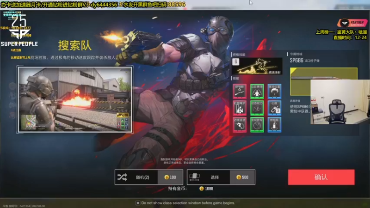Image resolution: width=370 pixels, height=208 pixels.
Task: Click the 100 coin price on random
Action: [x=170, y=177]
